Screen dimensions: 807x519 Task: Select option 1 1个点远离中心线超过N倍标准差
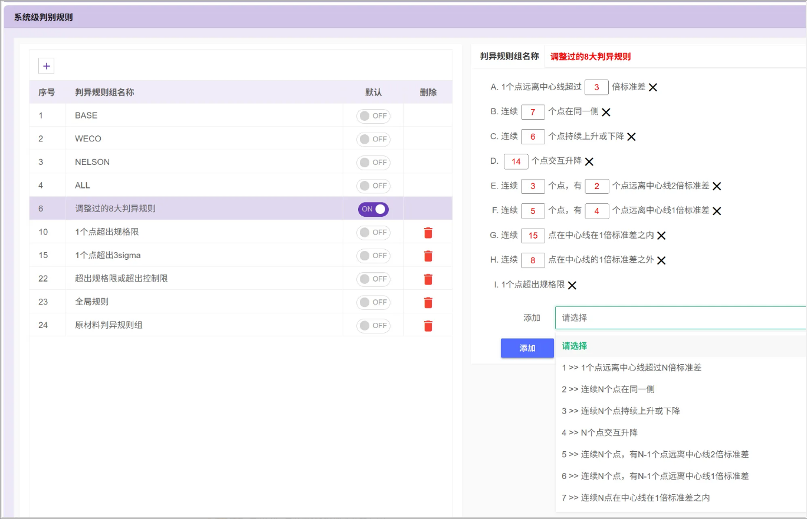click(631, 368)
